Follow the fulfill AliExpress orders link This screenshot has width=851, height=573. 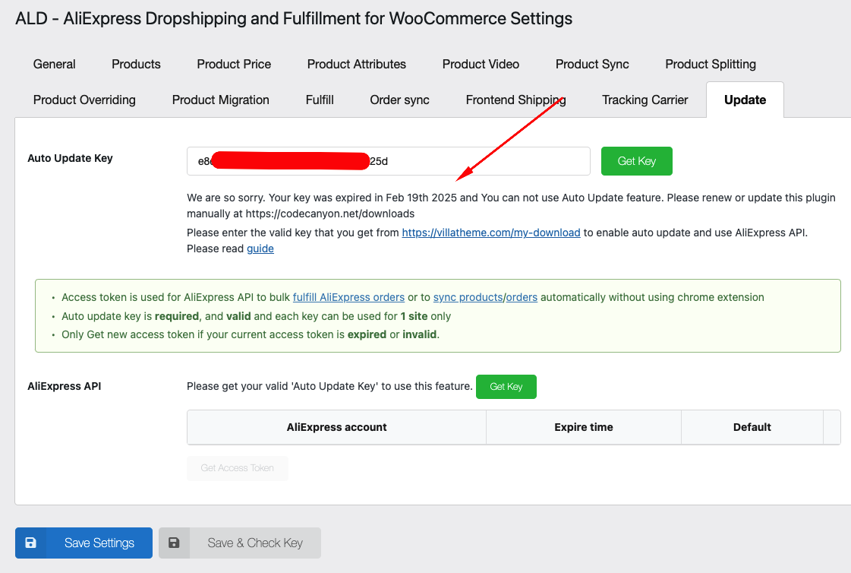[349, 297]
